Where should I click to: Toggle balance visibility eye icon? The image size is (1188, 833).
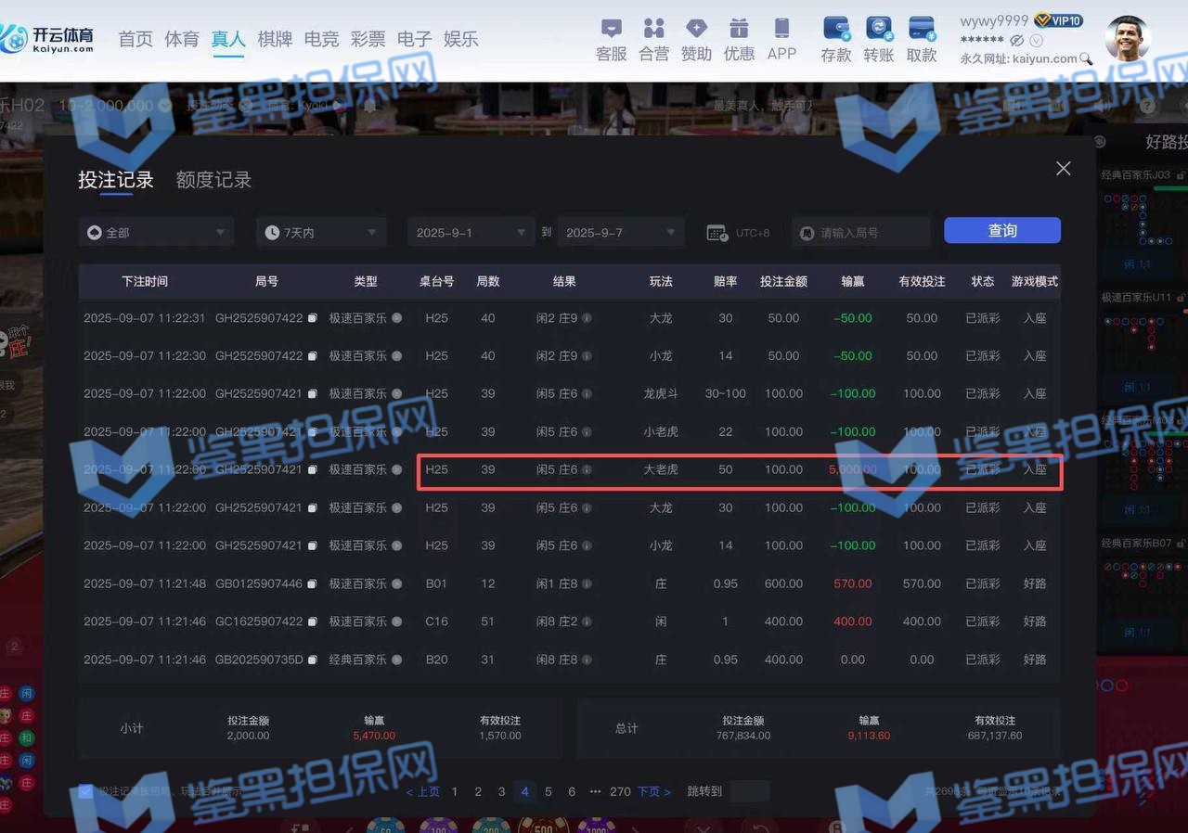[x=1016, y=41]
